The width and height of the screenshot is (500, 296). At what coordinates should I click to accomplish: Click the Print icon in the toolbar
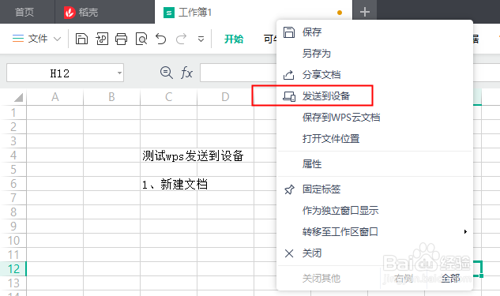tap(121, 39)
